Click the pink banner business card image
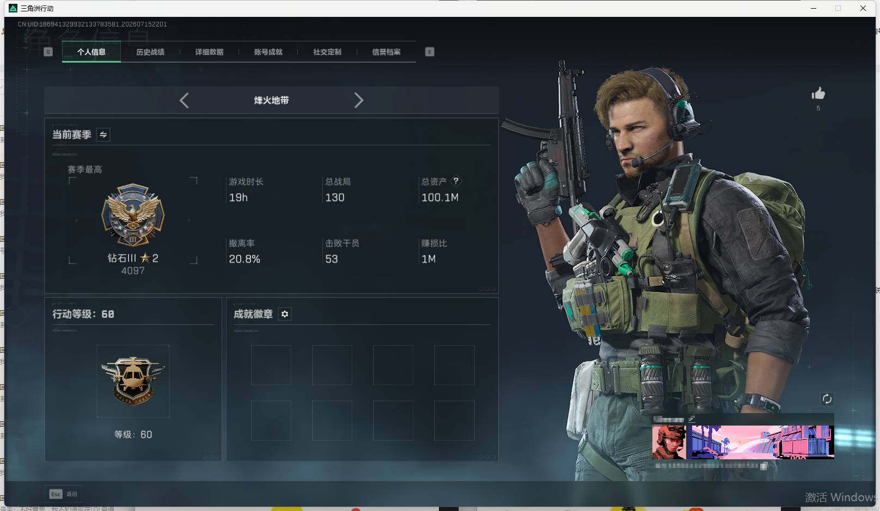Viewport: 880px width, 511px height. pos(762,442)
